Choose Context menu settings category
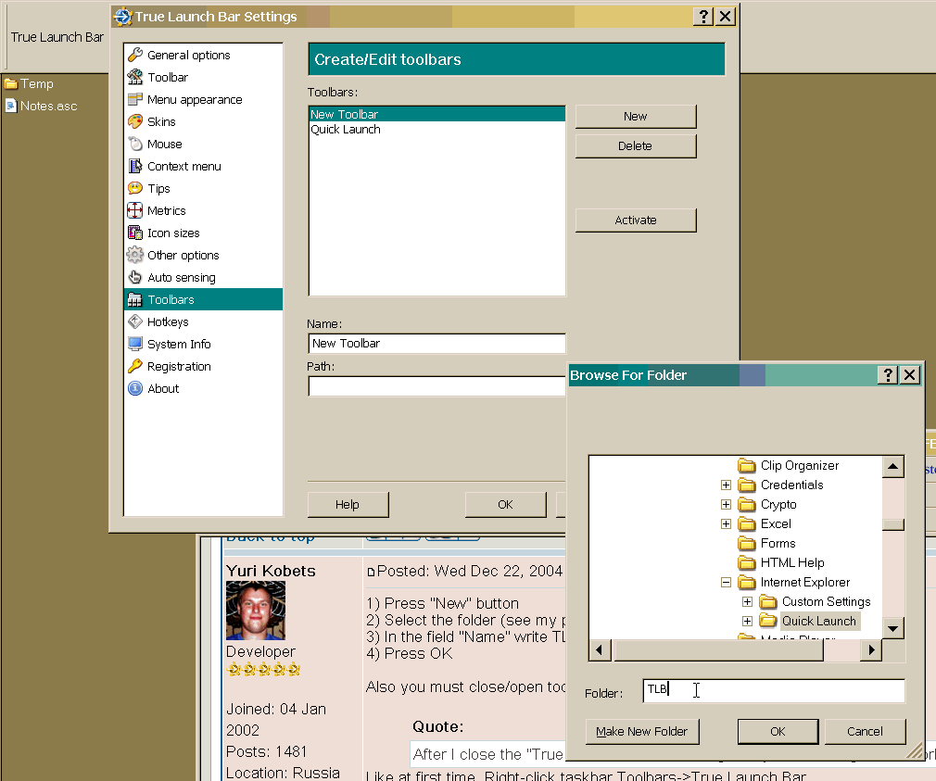The height and width of the screenshot is (781, 936). coord(183,166)
